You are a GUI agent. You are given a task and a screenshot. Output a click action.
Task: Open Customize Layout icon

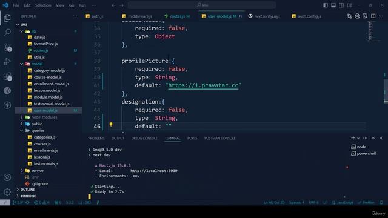point(349,5)
